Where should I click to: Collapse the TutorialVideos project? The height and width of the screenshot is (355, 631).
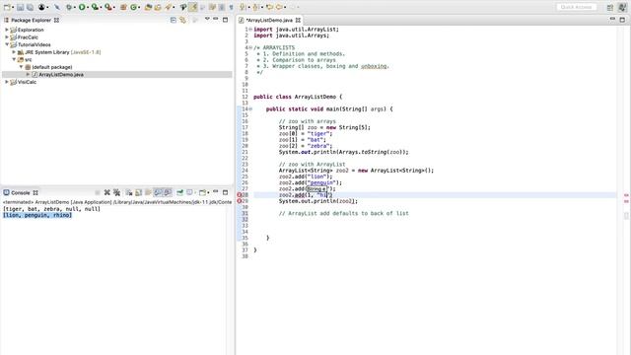7,44
